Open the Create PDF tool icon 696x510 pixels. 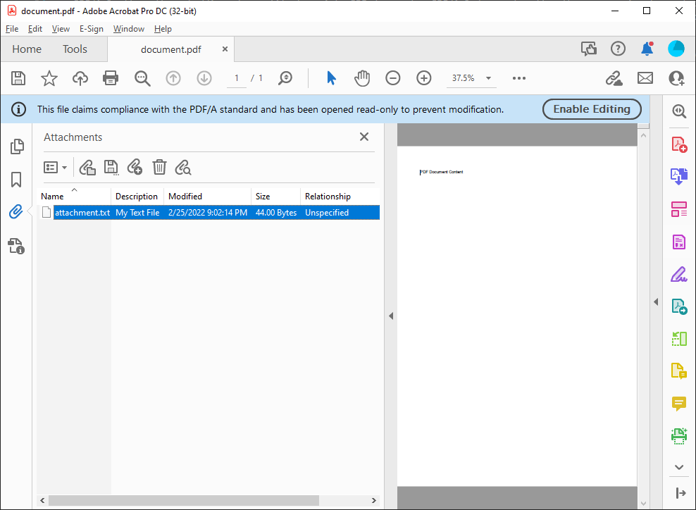[679, 144]
